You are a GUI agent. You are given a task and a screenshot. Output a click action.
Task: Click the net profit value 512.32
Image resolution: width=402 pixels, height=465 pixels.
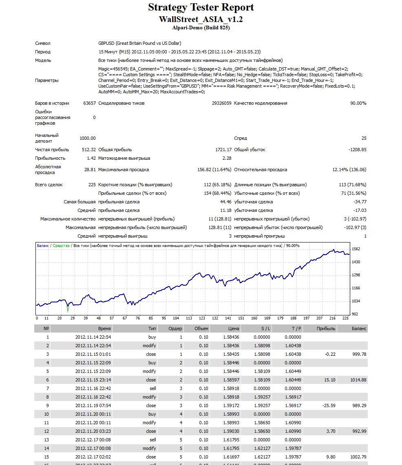coord(89,150)
